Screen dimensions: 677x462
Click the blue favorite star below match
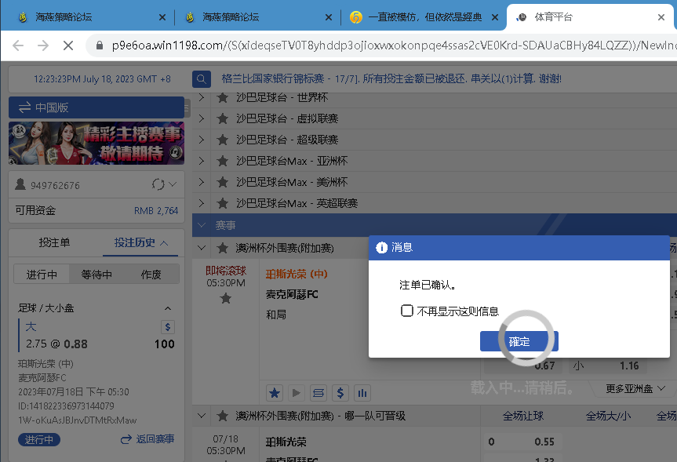(275, 392)
